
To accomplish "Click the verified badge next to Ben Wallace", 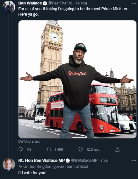I will pos(45,4).
